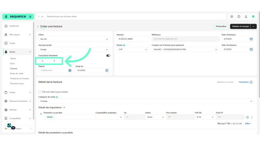Click the Editer link near Montant TVA
The height and width of the screenshot is (146, 260).
pyautogui.click(x=248, y=124)
